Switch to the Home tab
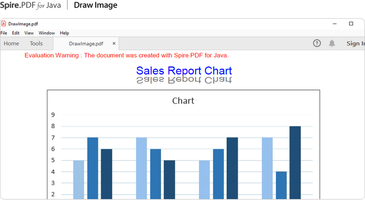The image size is (365, 200). (11, 44)
